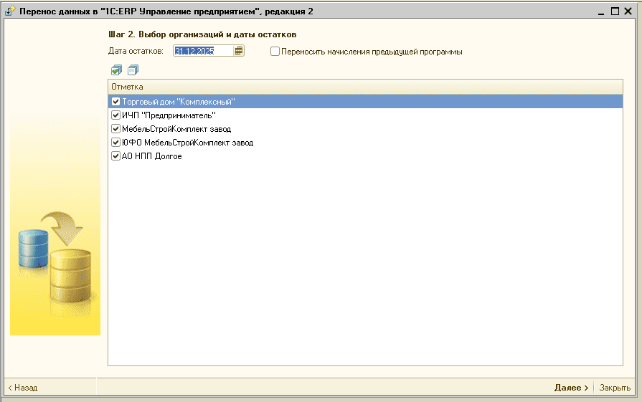Toggle the АО НПП Долгое checkbox
The image size is (642, 402).
(x=115, y=156)
